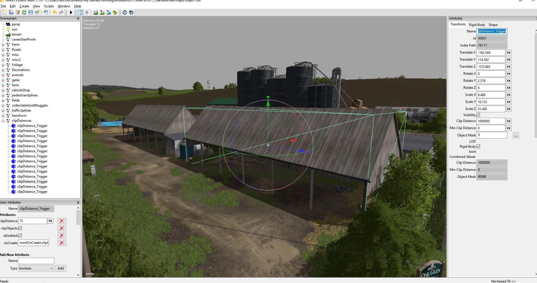Open the attribute Type dropdown
The height and width of the screenshot is (283, 537).
click(36, 268)
